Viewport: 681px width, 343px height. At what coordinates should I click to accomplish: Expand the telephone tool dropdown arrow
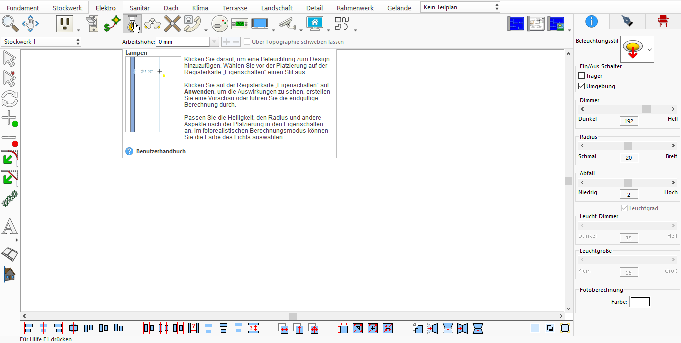[x=206, y=29]
